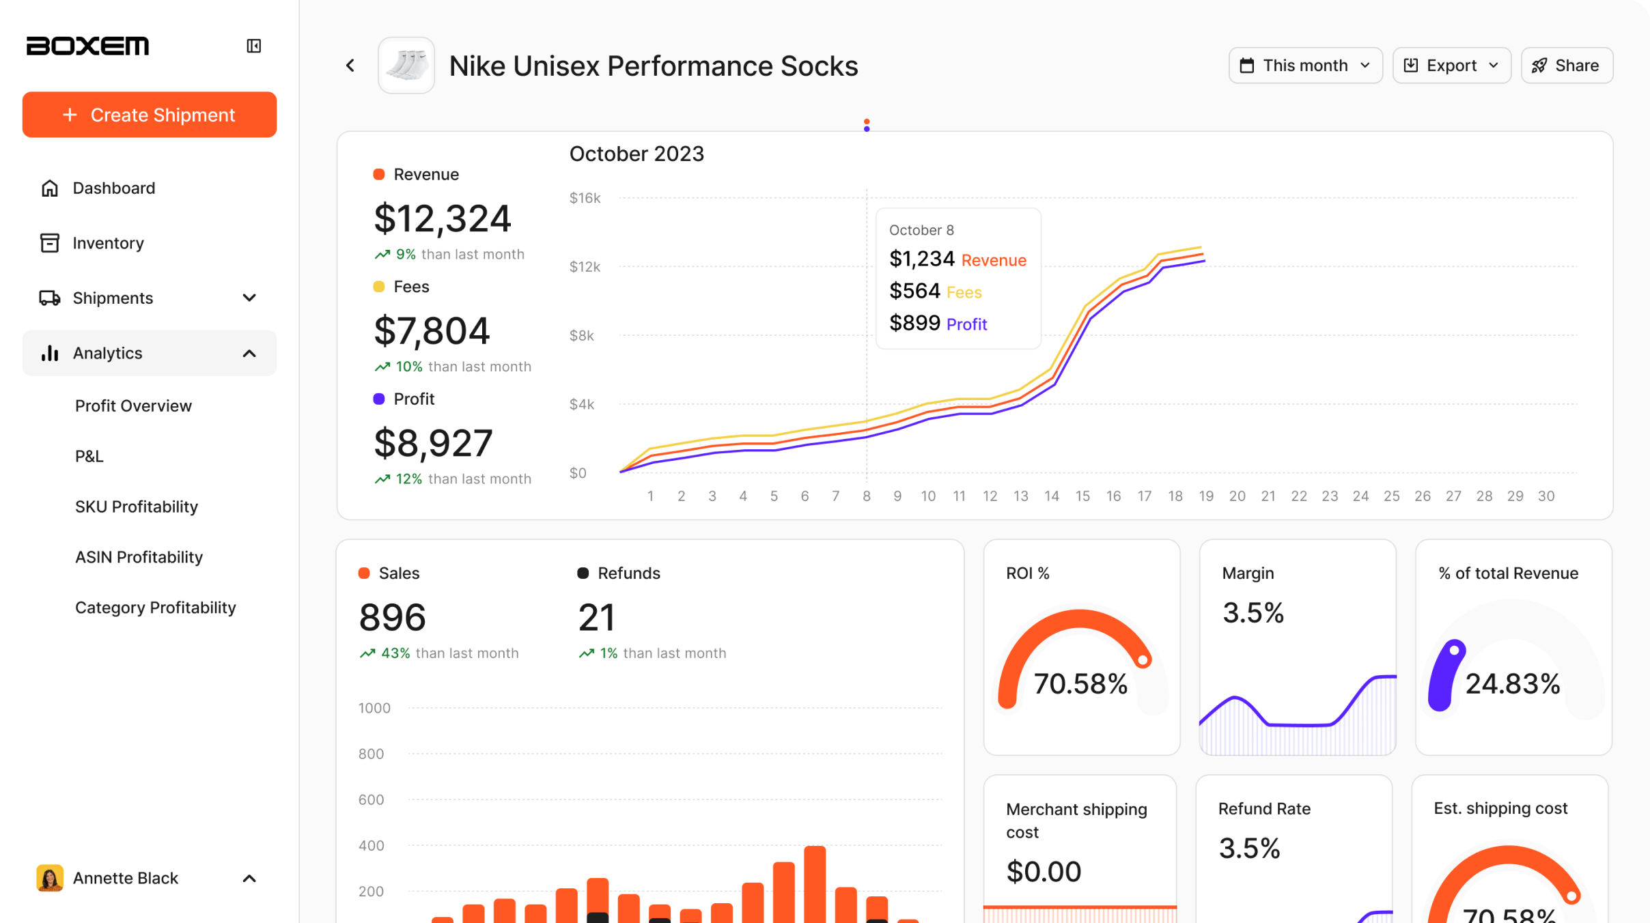Viewport: 1650px width, 923px height.
Task: Toggle the Profit legend dot
Action: point(379,399)
